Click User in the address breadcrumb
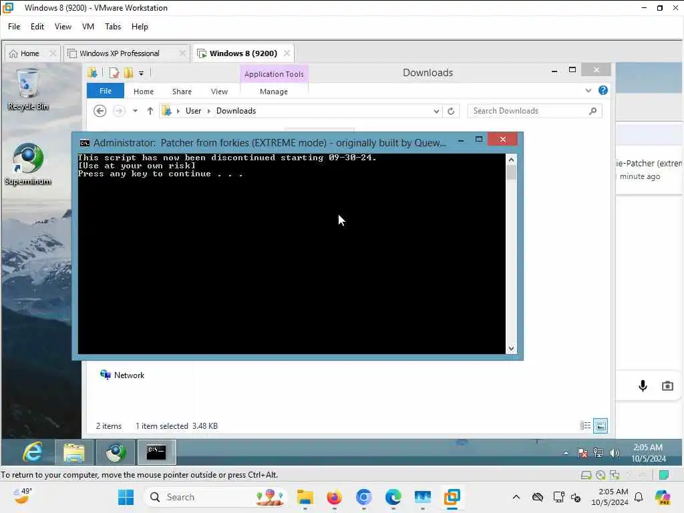684x513 pixels. tap(193, 111)
